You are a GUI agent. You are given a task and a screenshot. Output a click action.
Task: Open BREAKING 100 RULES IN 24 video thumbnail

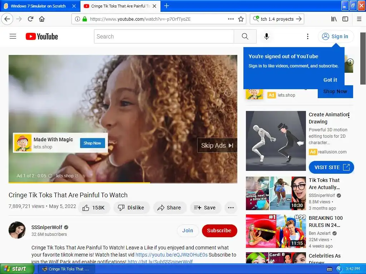[x=276, y=231]
